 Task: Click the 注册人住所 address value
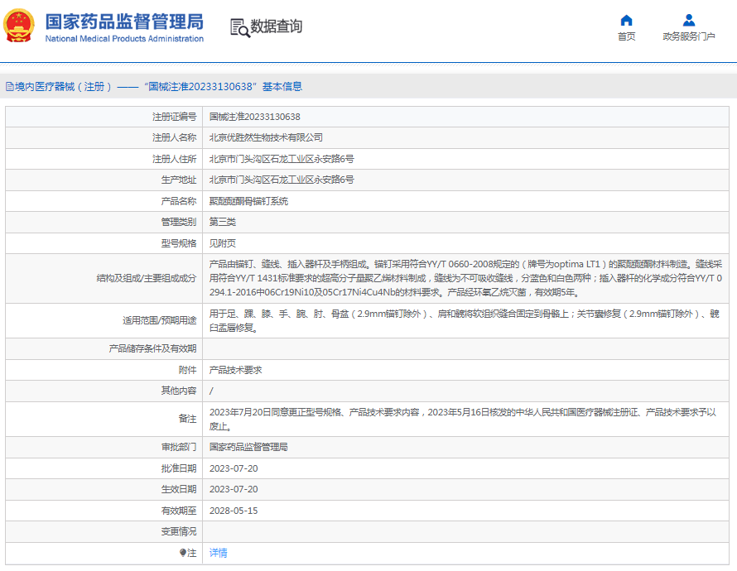282,159
